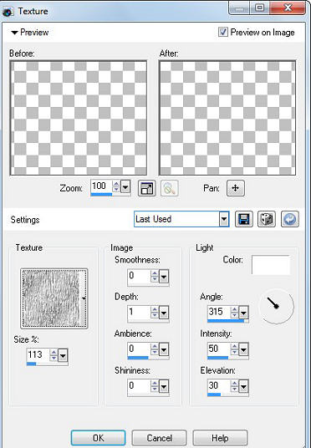Click the light Angle dial
Screen dimensions: 311x448
click(276, 307)
